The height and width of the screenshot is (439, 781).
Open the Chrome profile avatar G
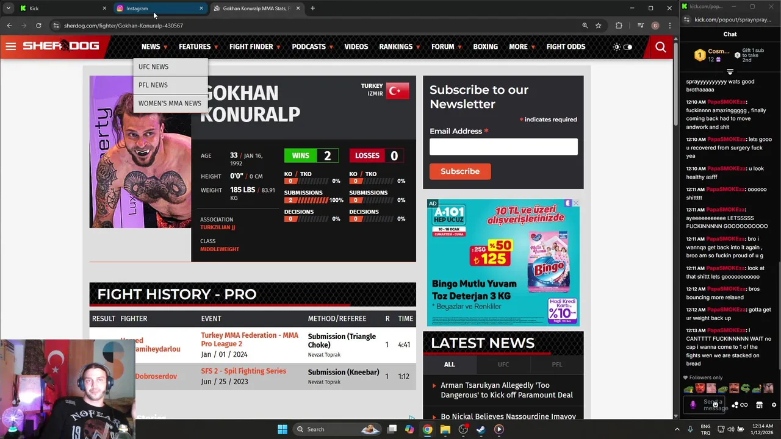655,26
